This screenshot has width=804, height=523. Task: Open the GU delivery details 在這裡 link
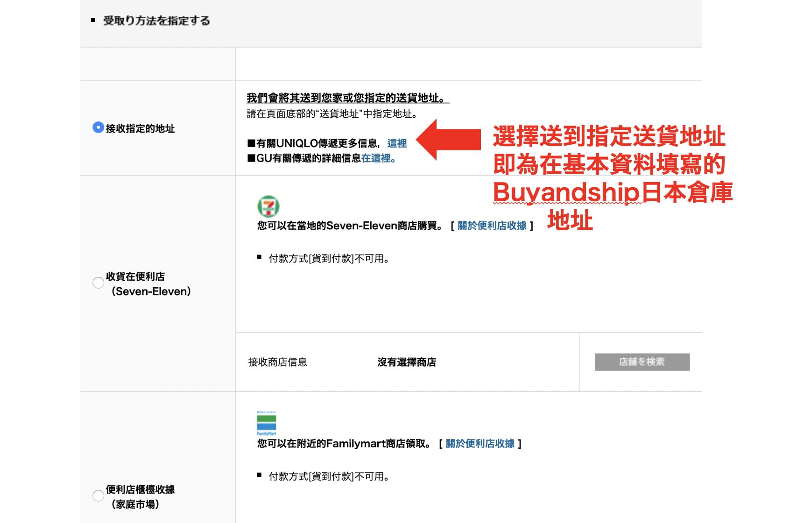tap(378, 158)
